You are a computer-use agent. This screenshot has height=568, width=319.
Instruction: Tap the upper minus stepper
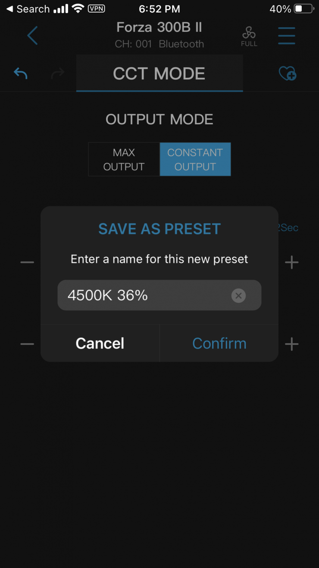tap(27, 262)
